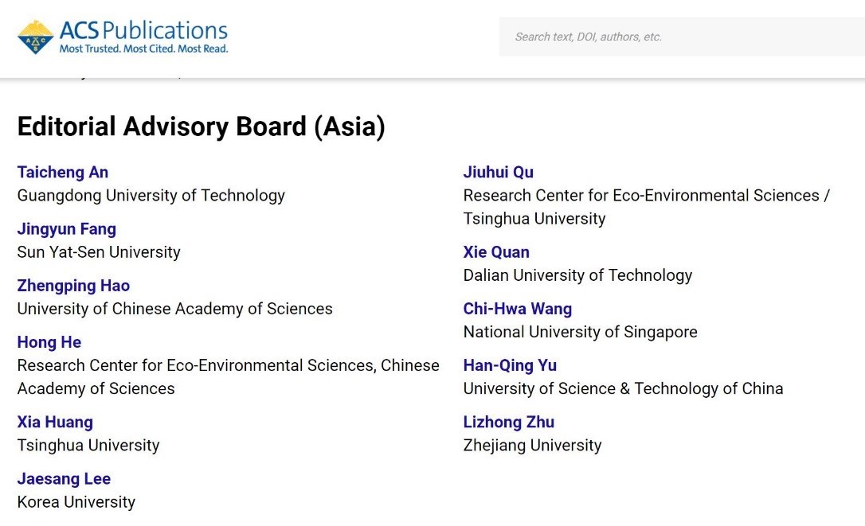Image resolution: width=865 pixels, height=526 pixels.
Task: Select the Han-Qing Yu name link
Action: pyautogui.click(x=510, y=365)
